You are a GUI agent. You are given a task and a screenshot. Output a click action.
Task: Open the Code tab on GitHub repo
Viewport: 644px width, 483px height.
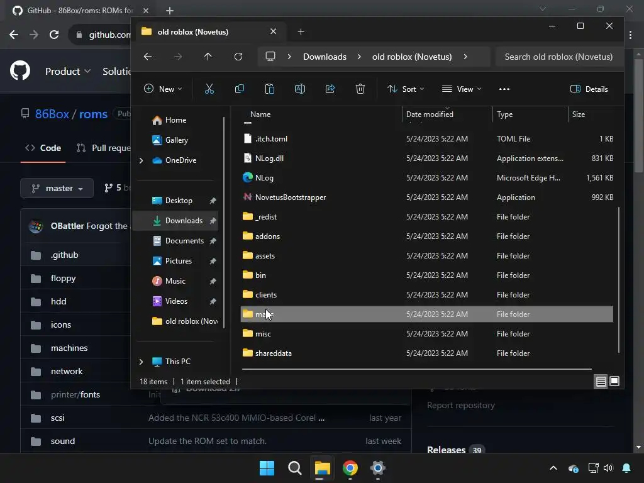pos(43,148)
